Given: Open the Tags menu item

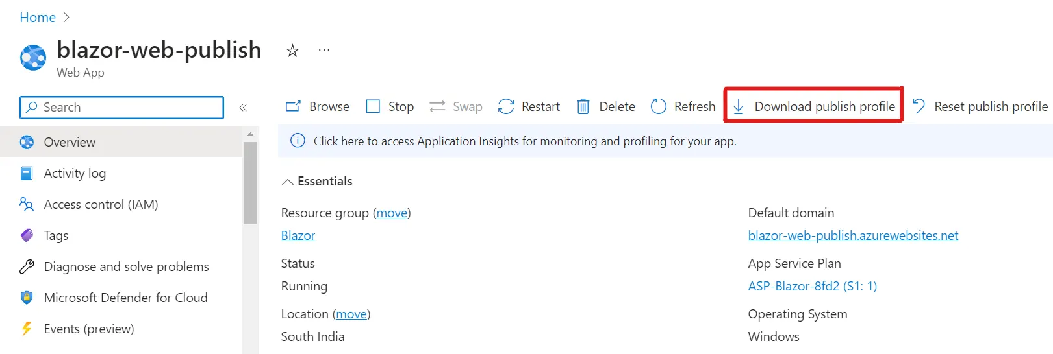Looking at the screenshot, I should tap(121, 235).
